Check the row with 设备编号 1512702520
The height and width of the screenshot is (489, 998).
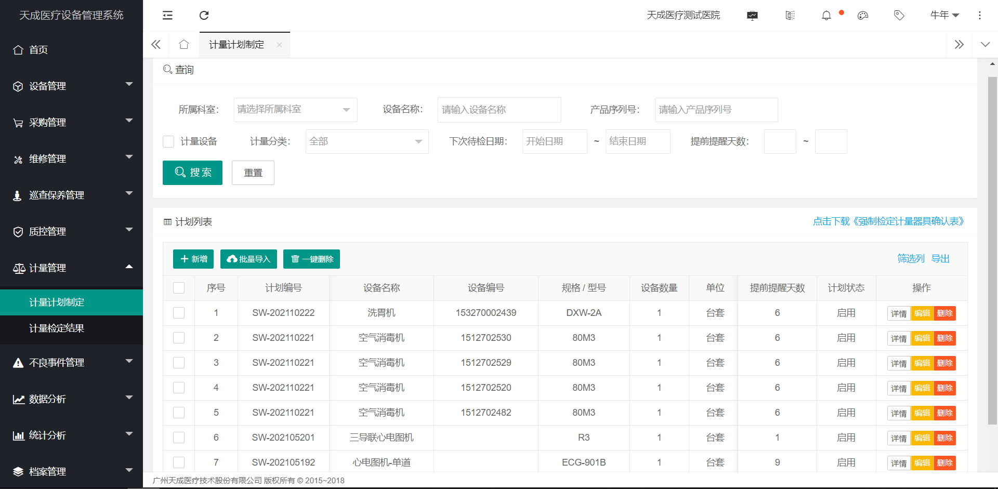179,388
